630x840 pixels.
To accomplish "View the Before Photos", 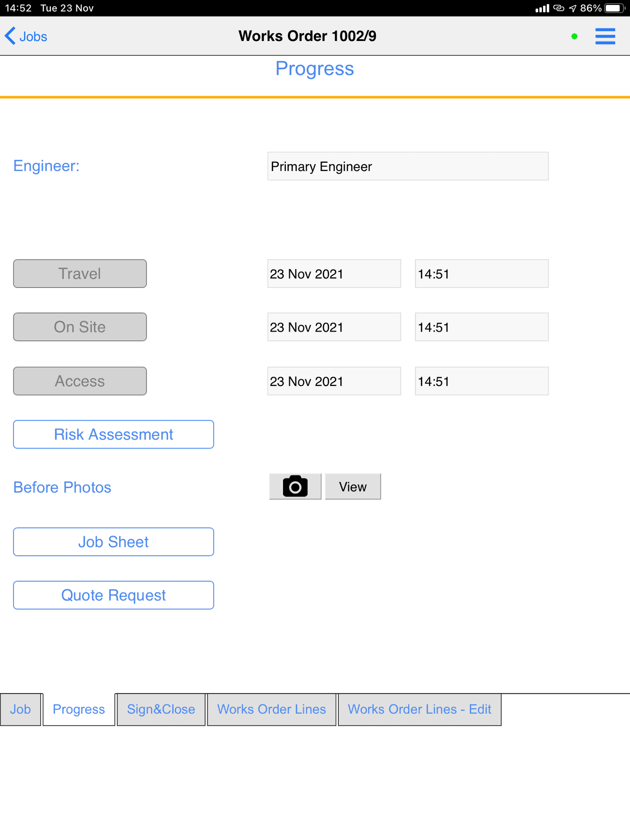I will 353,486.
